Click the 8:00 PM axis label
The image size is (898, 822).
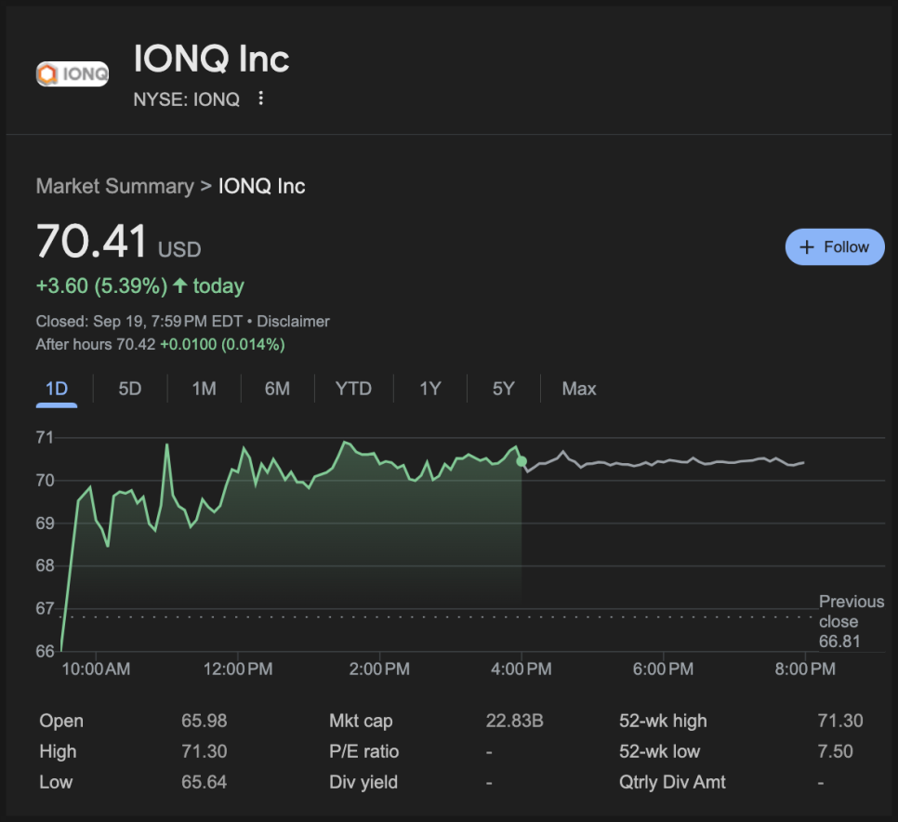pyautogui.click(x=805, y=670)
